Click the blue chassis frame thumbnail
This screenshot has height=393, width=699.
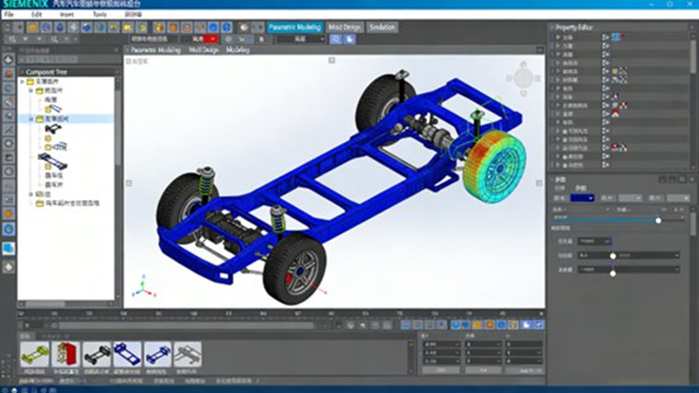pos(127,353)
